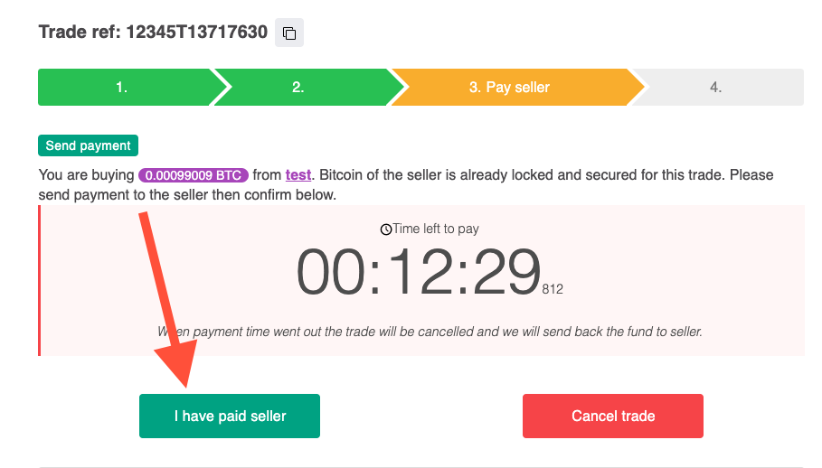Click the red left border of the timer panel
Image resolution: width=822 pixels, height=468 pixels.
39,281
